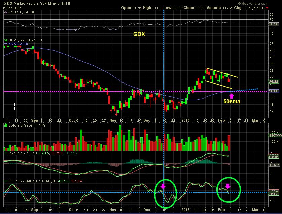Click the RSI(14) 50.30 panel label

(x=22, y=12)
